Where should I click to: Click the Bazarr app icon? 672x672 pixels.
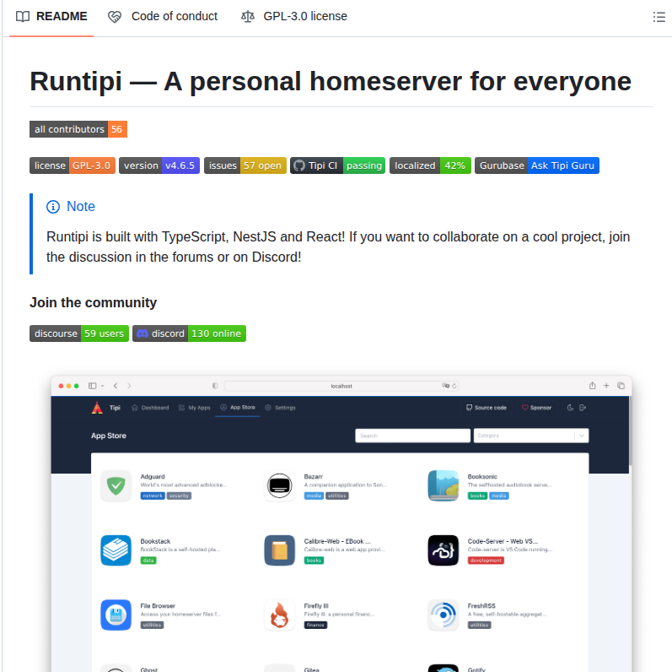pyautogui.click(x=279, y=485)
